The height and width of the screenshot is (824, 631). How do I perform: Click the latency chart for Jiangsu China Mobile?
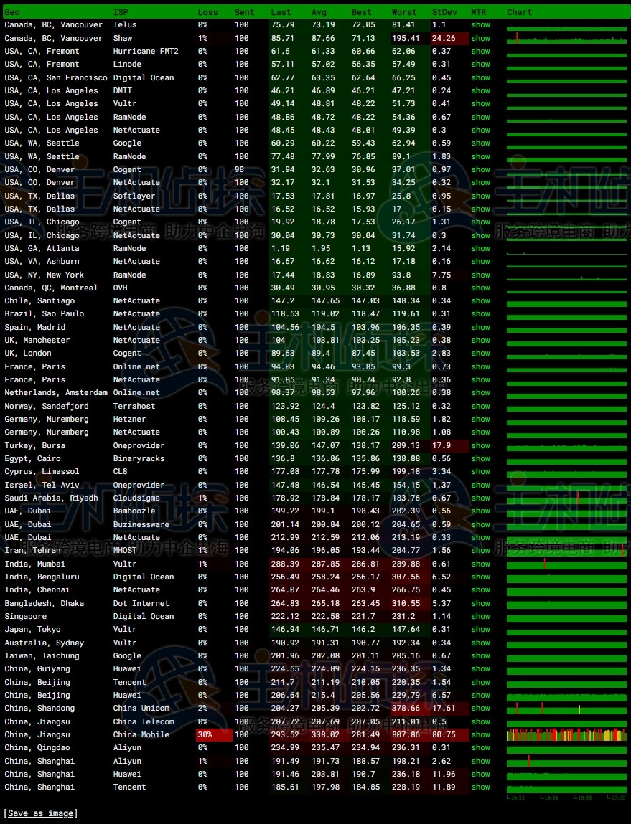point(566,734)
